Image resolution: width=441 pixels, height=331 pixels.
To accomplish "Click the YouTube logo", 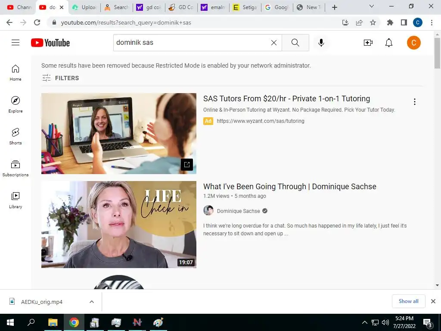I will [x=50, y=43].
